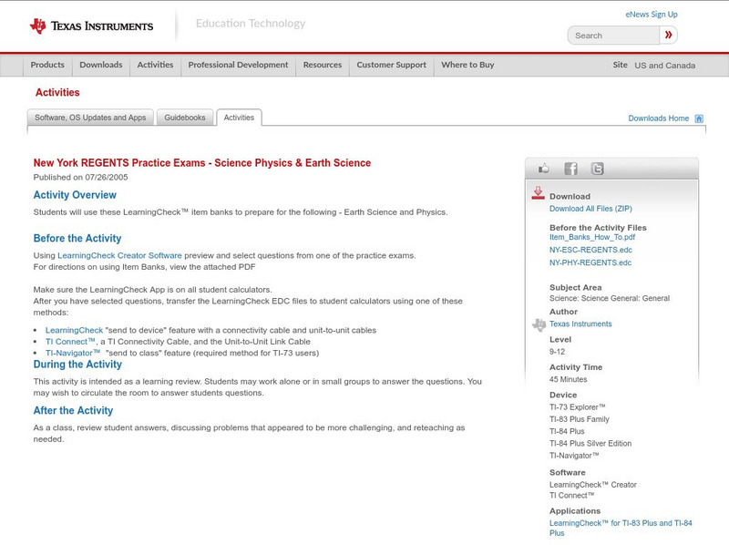
Task: Click the Texas Instruments logo
Action: point(91,25)
